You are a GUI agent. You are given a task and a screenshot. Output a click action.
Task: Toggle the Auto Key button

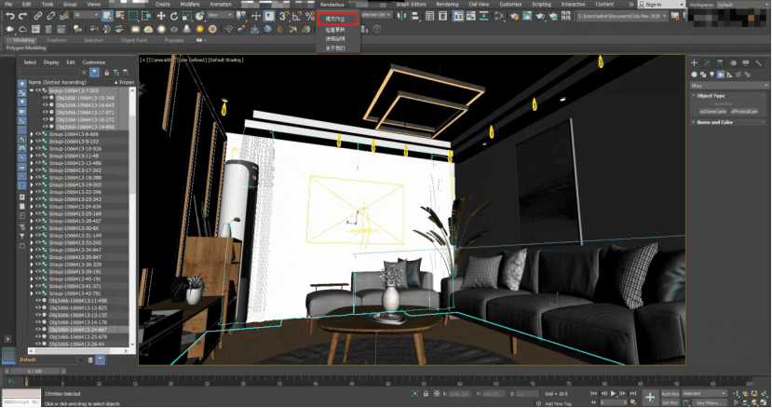click(x=670, y=395)
